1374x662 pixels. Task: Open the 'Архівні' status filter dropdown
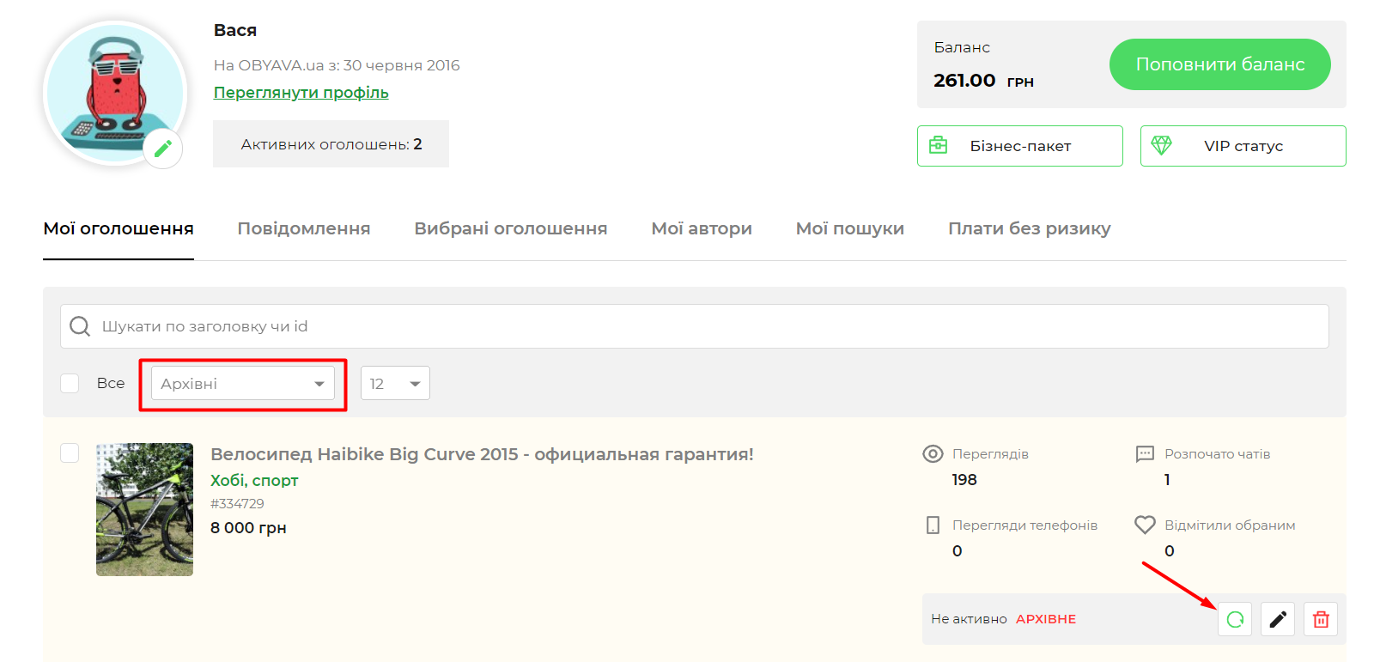pyautogui.click(x=242, y=384)
